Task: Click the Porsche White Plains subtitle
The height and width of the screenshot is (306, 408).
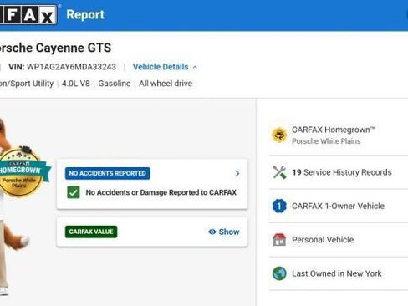Action: pyautogui.click(x=326, y=141)
